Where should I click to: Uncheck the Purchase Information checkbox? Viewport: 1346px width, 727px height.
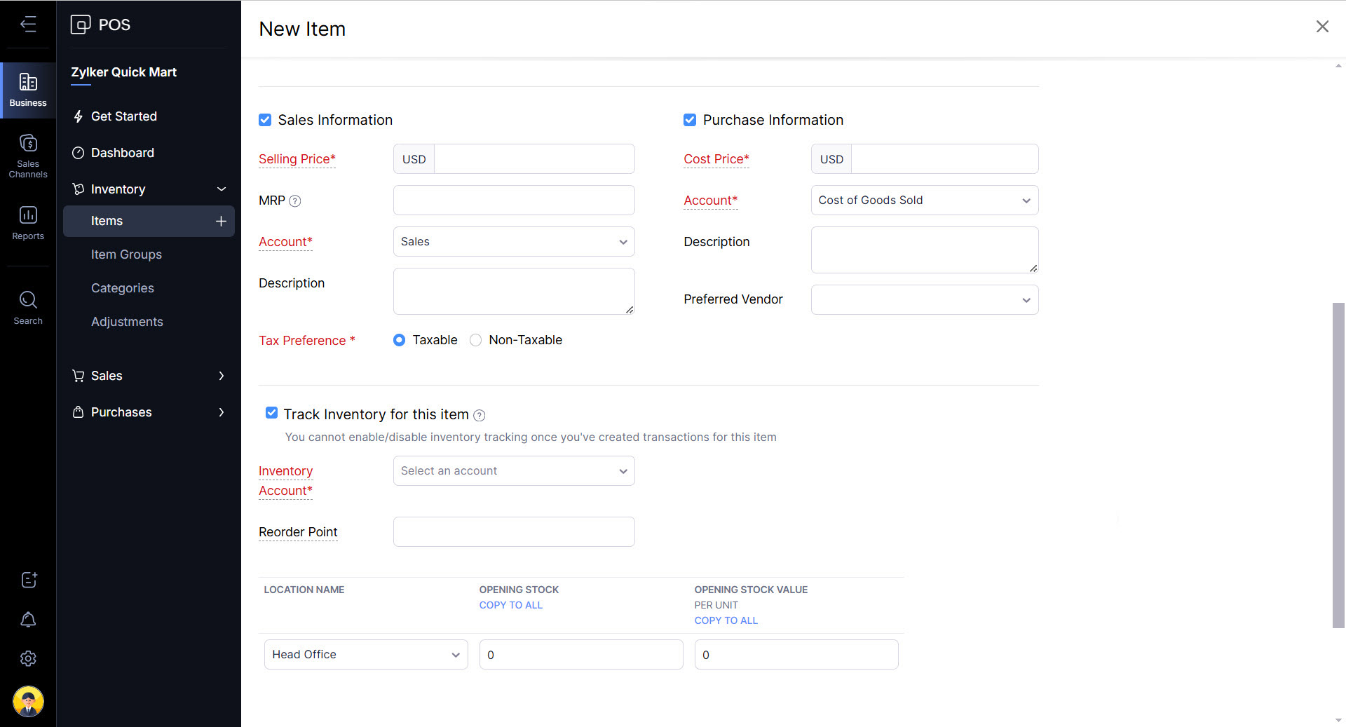click(x=690, y=120)
